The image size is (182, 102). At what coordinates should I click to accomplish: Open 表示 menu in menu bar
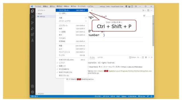tap(59, 6)
